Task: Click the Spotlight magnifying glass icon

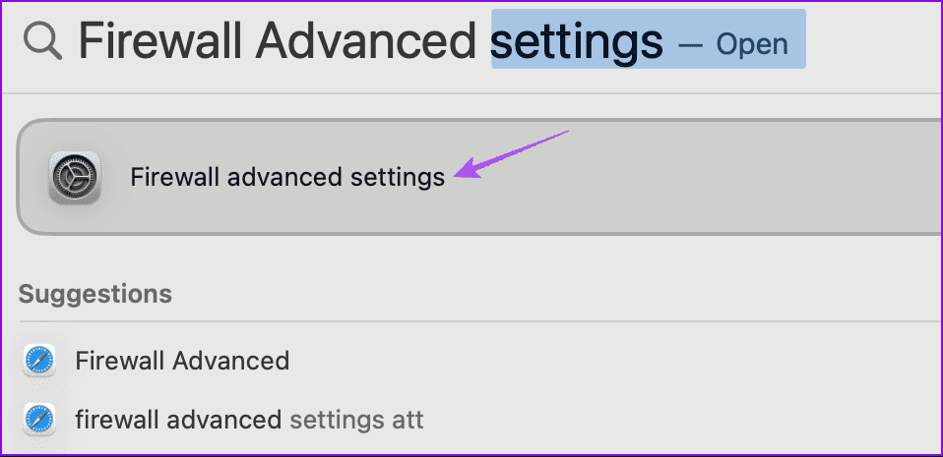Action: coord(43,43)
